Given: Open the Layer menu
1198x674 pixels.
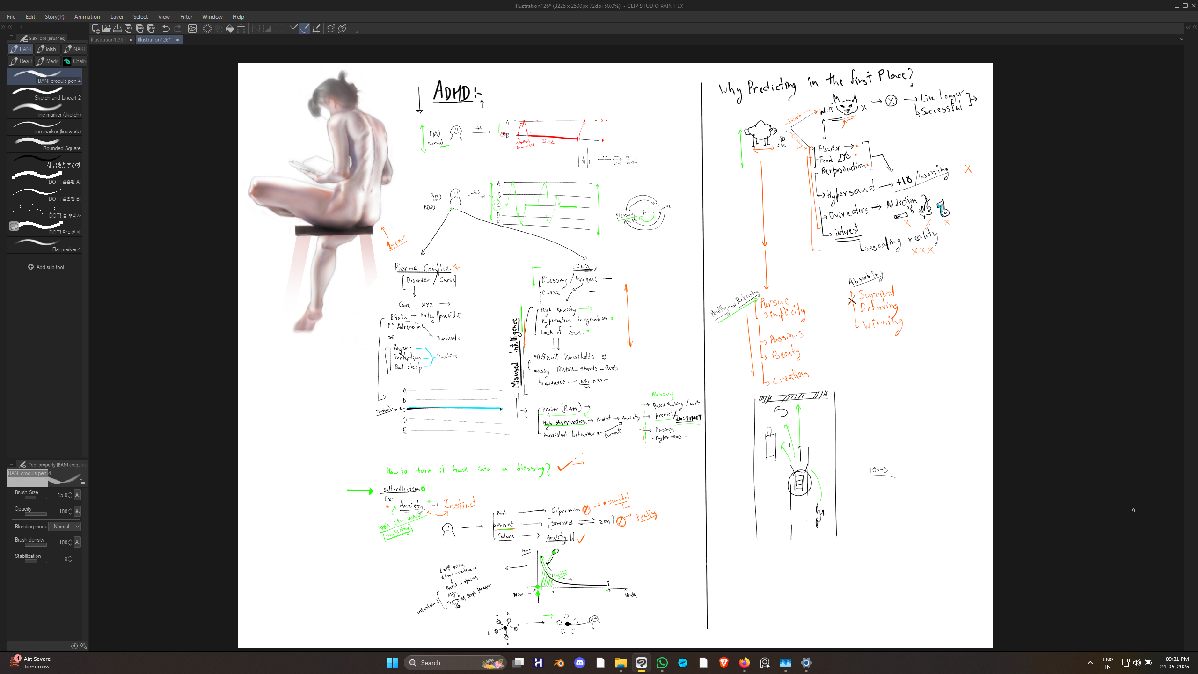Looking at the screenshot, I should point(117,16).
